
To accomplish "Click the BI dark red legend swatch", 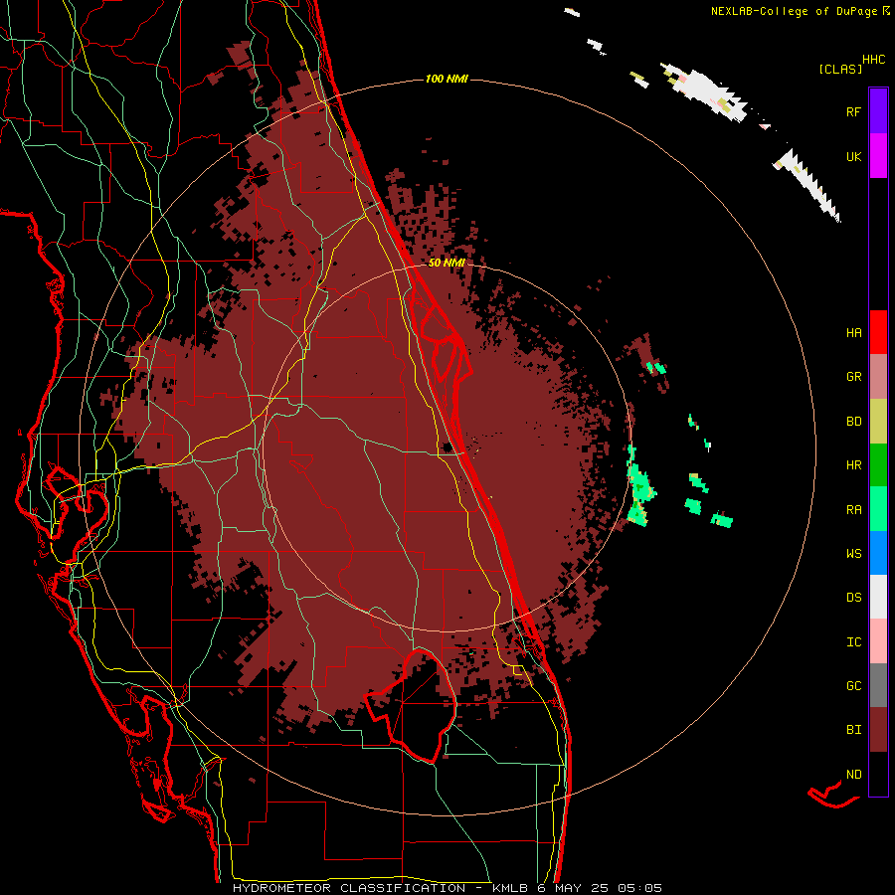I will (878, 730).
